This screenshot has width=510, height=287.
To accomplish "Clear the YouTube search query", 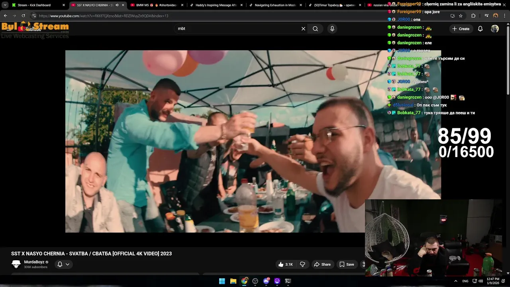I will 303,29.
